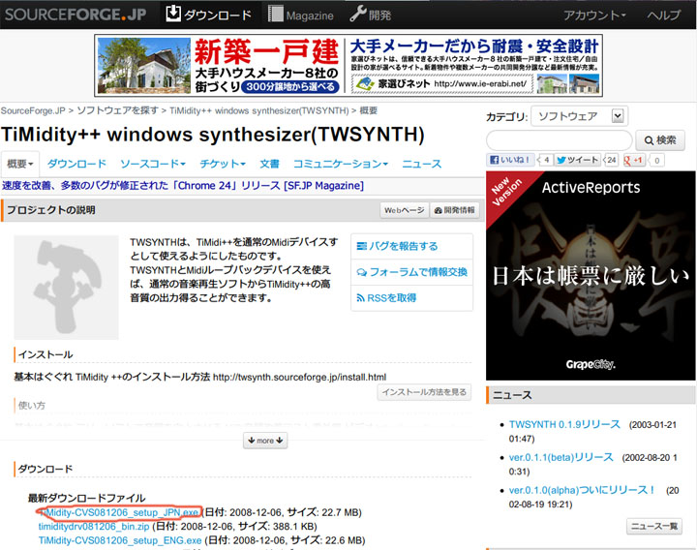This screenshot has width=697, height=550.
Task: Click the ダウンロード top navigation item
Action: point(209,15)
